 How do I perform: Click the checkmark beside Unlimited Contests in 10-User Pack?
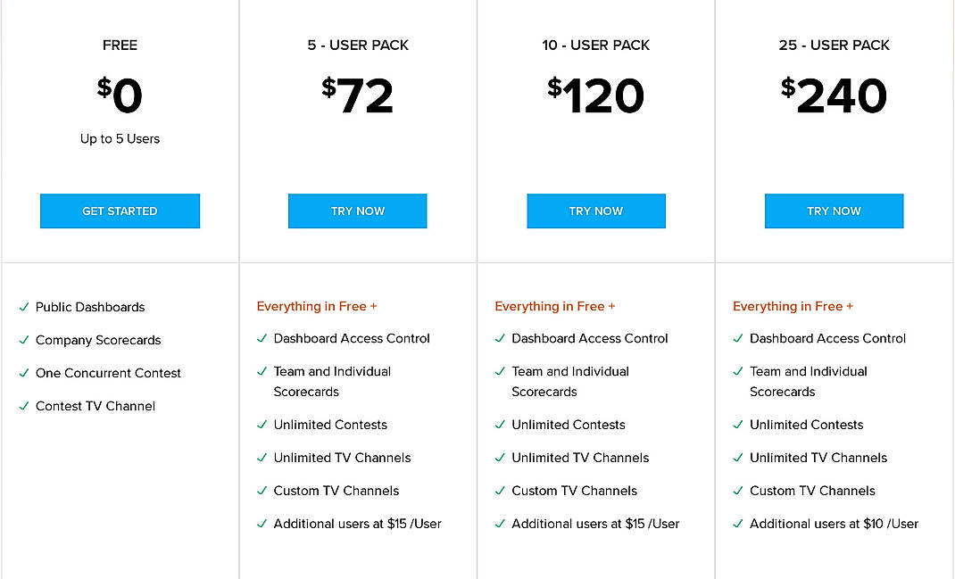500,425
